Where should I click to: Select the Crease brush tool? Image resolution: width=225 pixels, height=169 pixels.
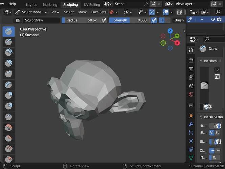tap(8, 117)
